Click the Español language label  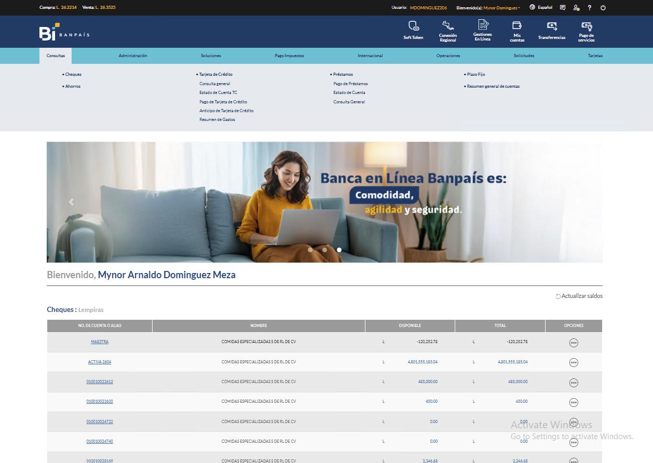click(545, 8)
